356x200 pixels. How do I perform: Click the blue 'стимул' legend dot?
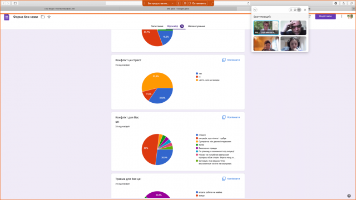point(197,135)
